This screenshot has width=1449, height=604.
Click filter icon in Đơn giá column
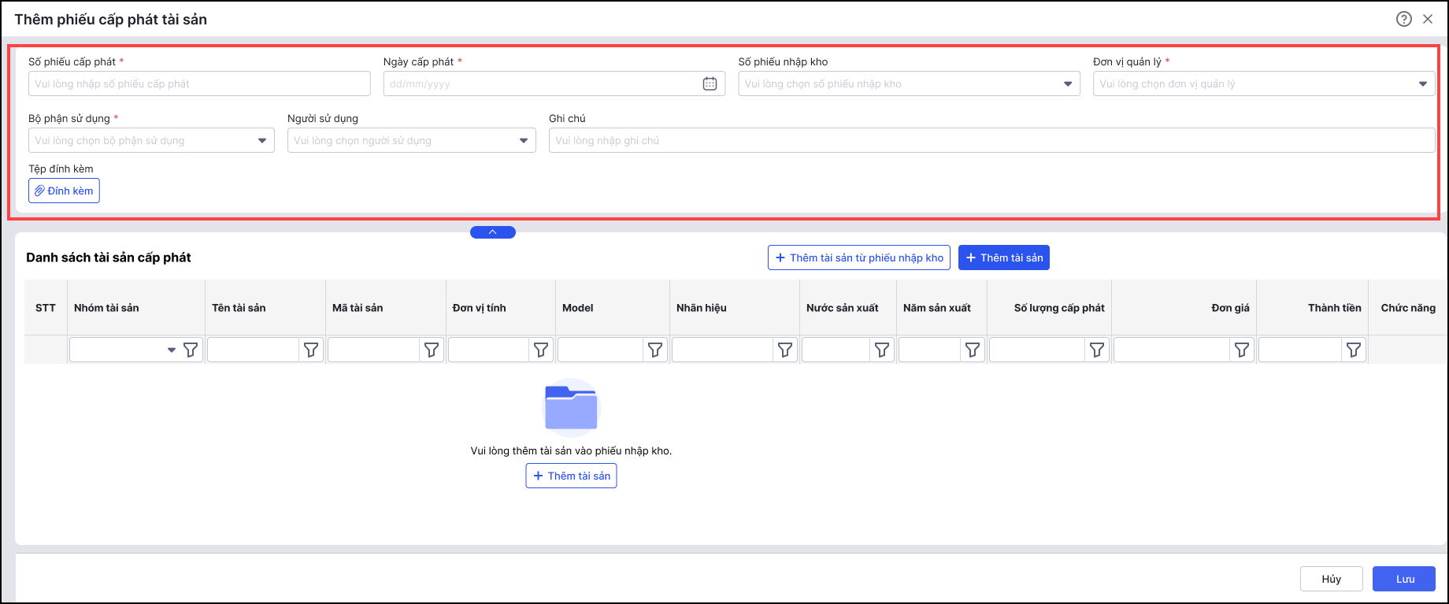tap(1242, 350)
